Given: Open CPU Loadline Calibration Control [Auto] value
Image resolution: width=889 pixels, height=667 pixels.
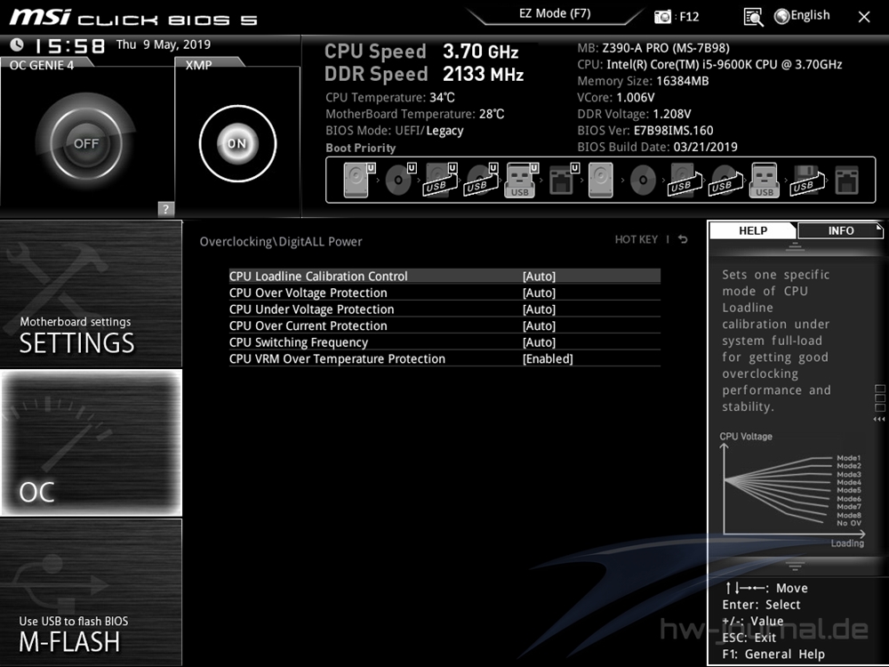Looking at the screenshot, I should [x=540, y=277].
